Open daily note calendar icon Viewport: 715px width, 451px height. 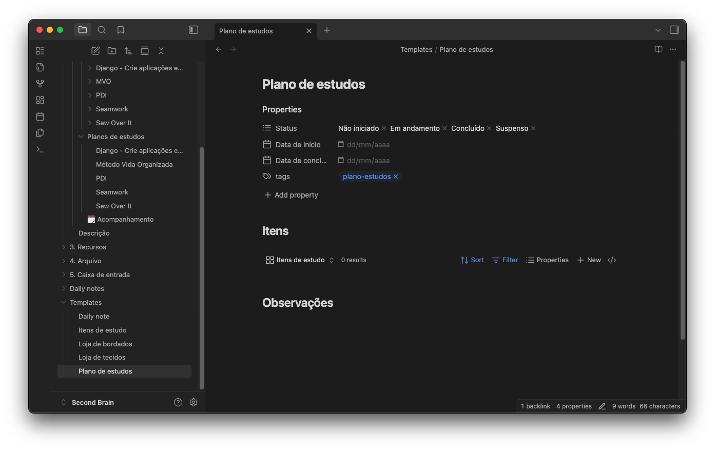point(40,116)
